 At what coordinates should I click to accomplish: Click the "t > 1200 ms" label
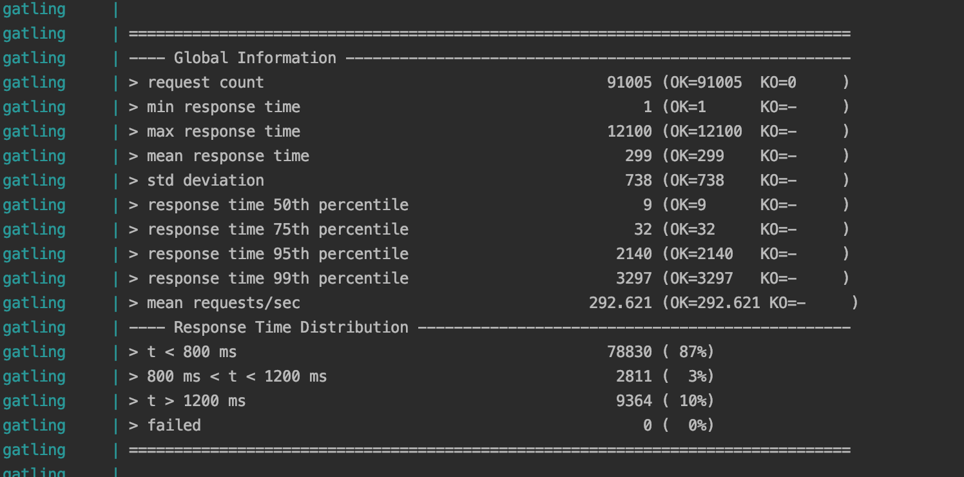tap(196, 401)
